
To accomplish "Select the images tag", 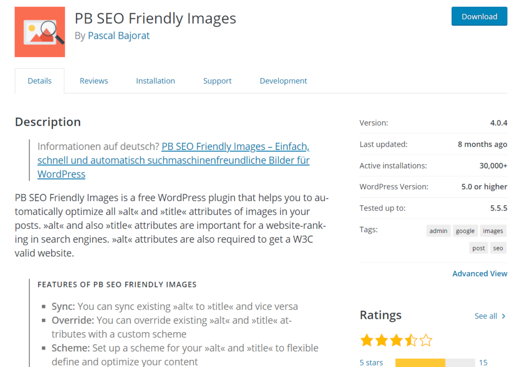I will point(493,230).
